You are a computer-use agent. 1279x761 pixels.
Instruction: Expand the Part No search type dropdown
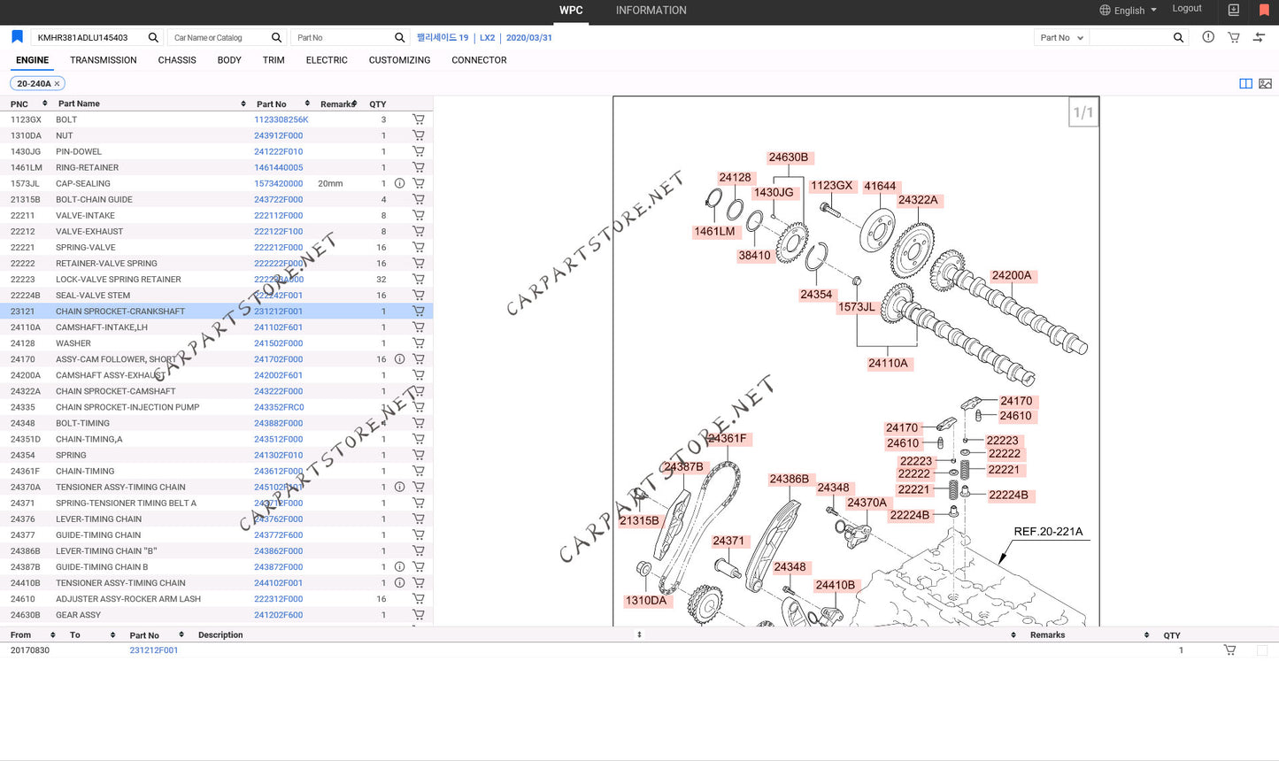(1061, 37)
